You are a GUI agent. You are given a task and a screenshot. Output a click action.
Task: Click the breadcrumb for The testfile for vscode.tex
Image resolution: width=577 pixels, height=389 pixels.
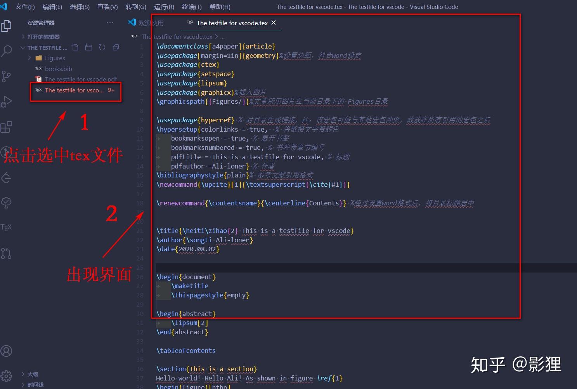coord(177,36)
